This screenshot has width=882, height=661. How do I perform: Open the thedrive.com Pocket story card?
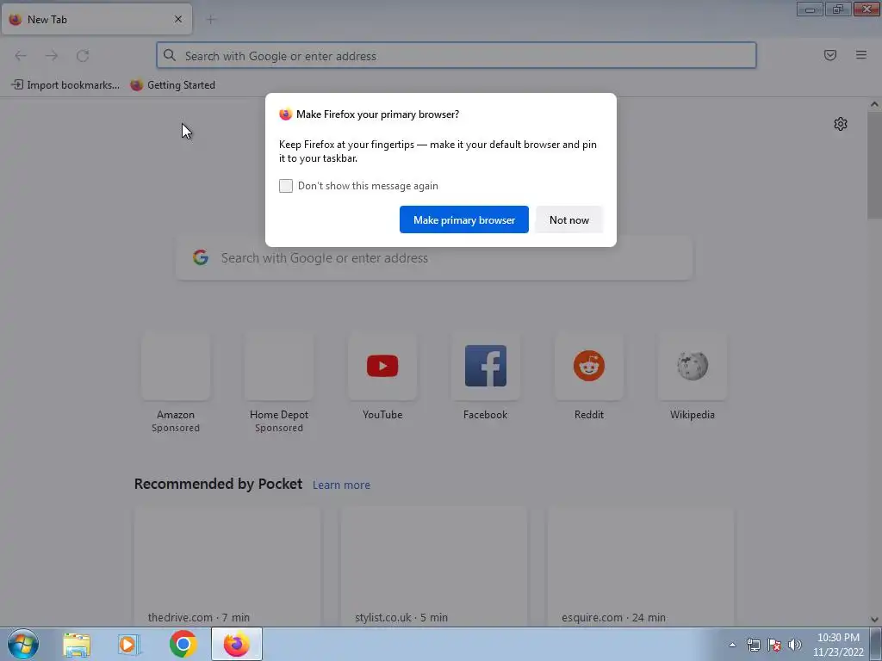pos(227,566)
